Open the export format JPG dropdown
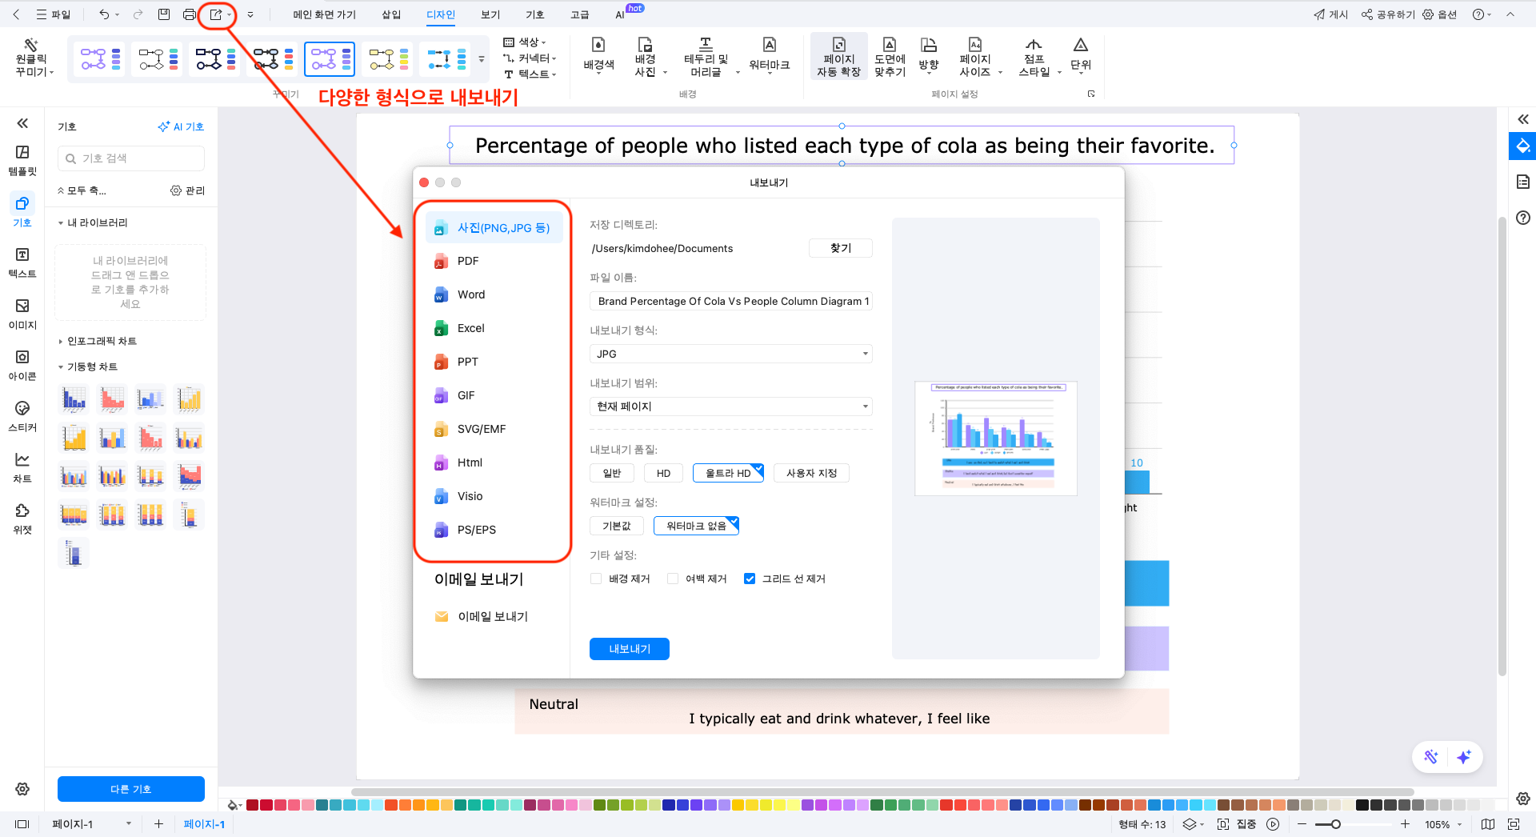Screen dimensions: 1536x837 [x=730, y=354]
